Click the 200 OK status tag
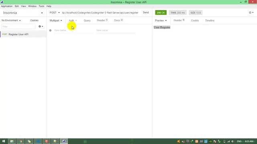The width and height of the screenshot is (257, 144). point(161,12)
